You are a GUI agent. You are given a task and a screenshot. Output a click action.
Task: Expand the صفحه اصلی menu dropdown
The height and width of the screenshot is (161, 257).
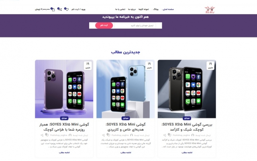click(x=168, y=9)
